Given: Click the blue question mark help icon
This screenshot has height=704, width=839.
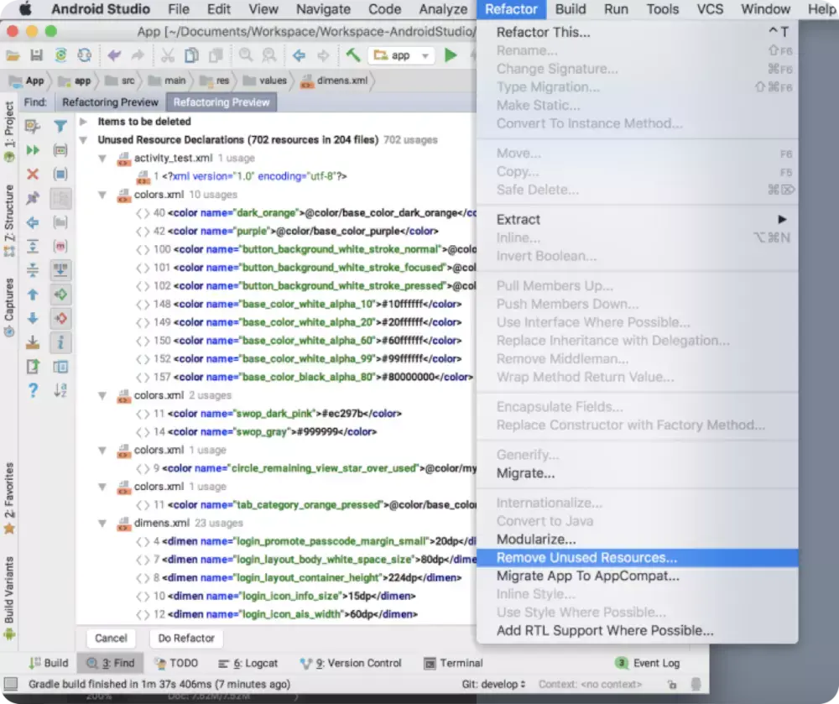Looking at the screenshot, I should 33,390.
